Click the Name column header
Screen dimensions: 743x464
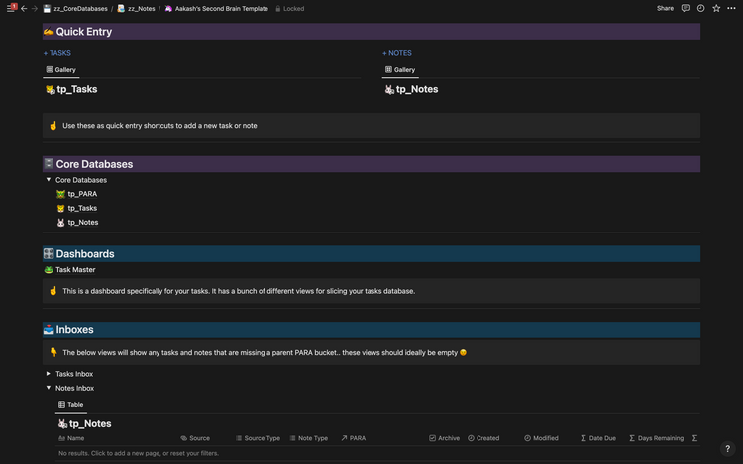coord(71,438)
